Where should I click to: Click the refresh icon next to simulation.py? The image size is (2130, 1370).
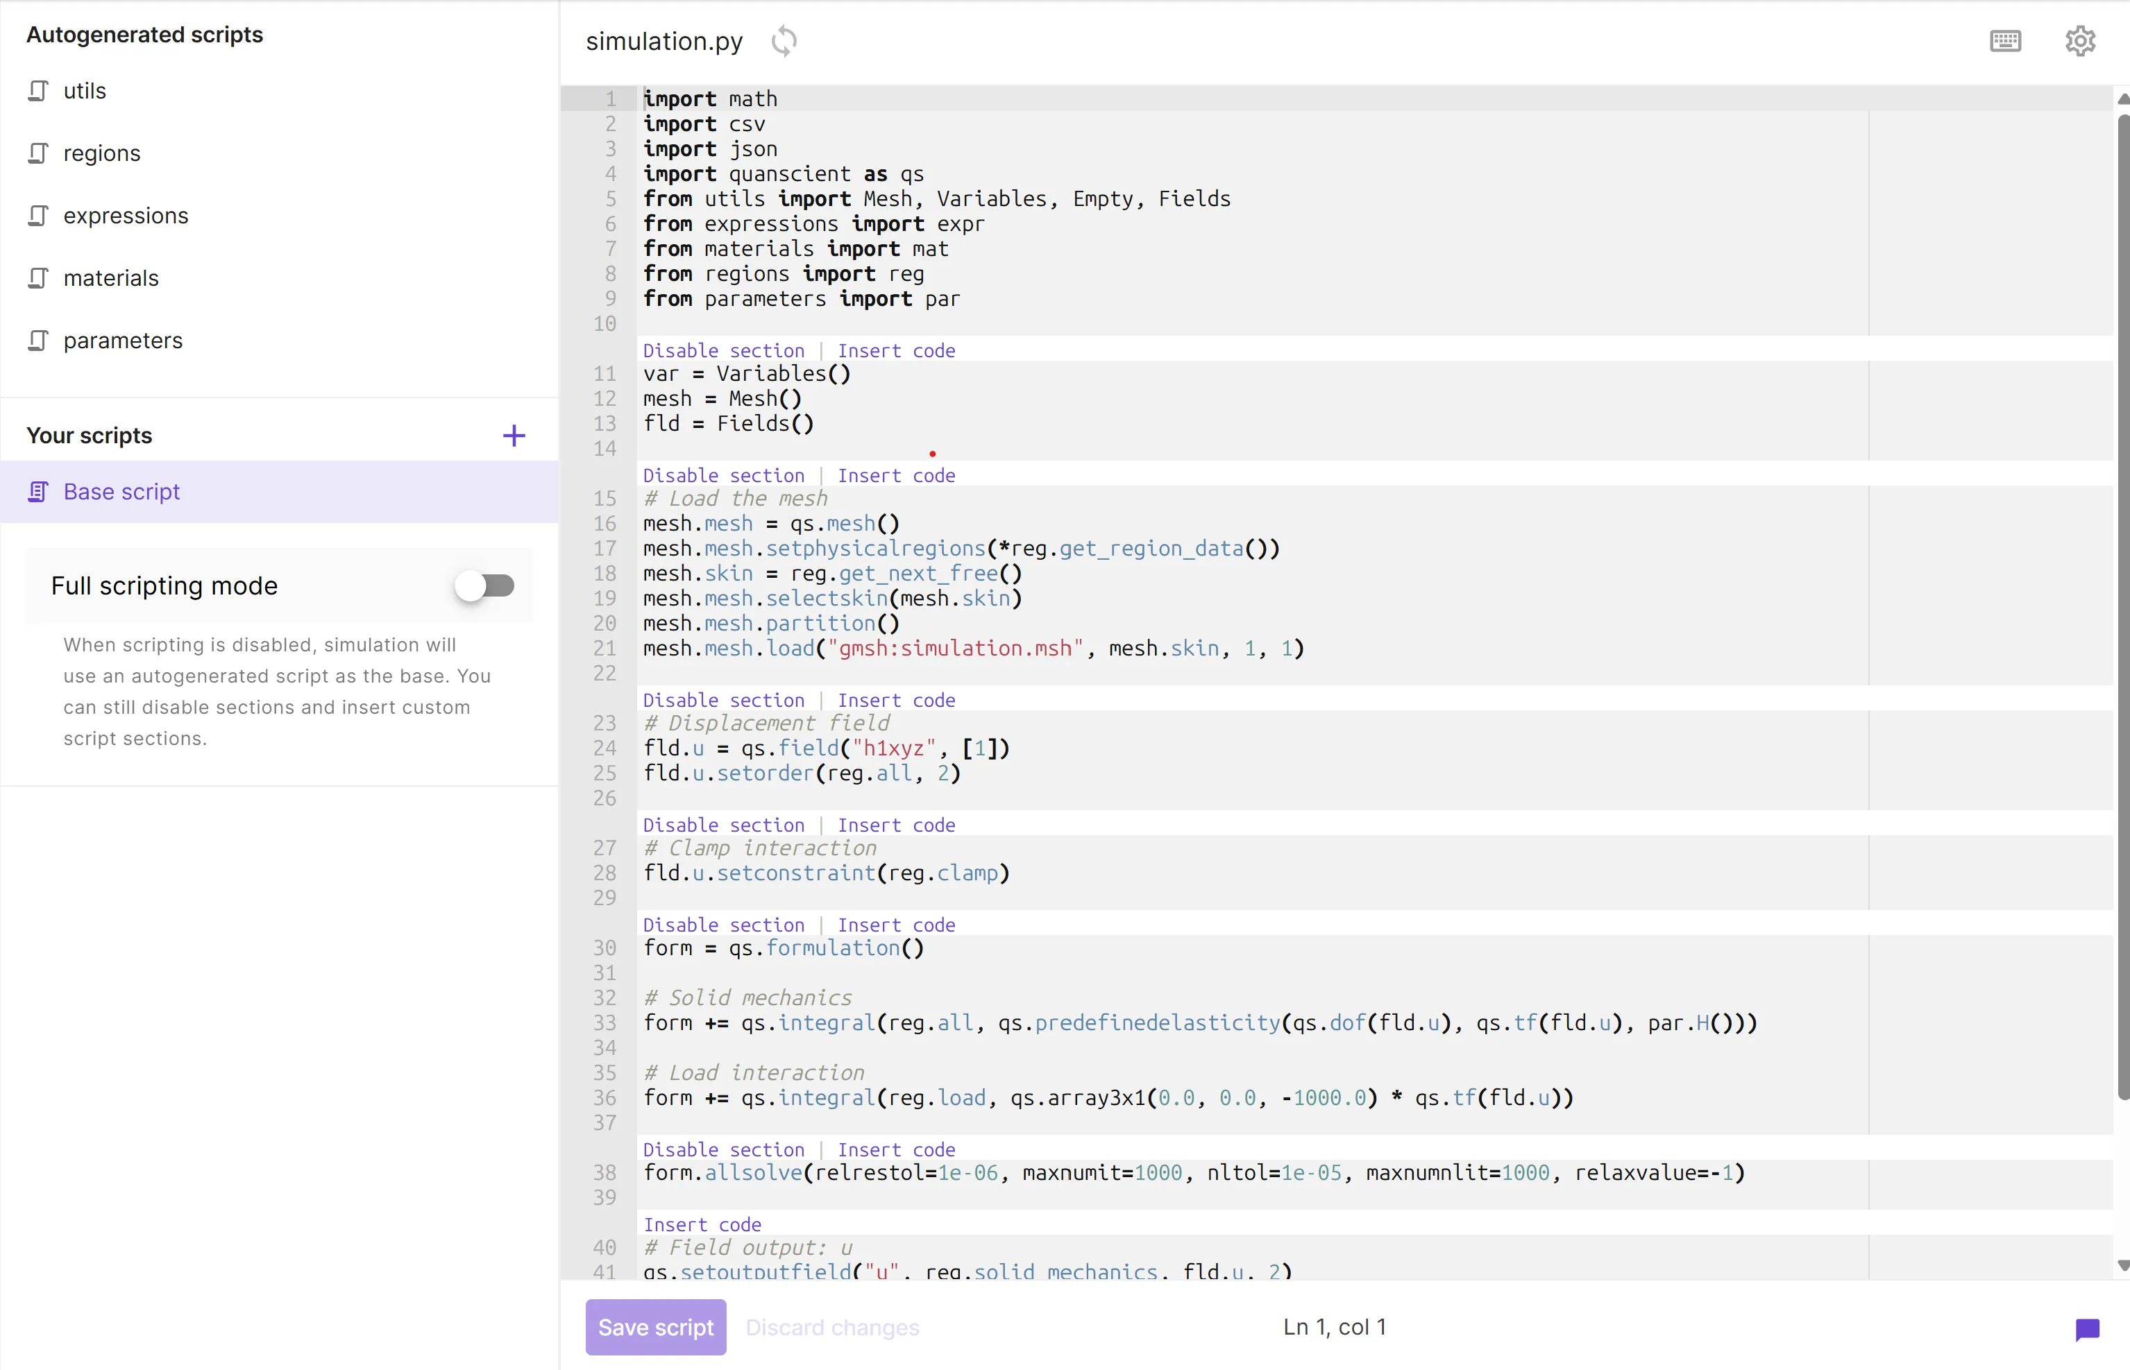coord(784,41)
